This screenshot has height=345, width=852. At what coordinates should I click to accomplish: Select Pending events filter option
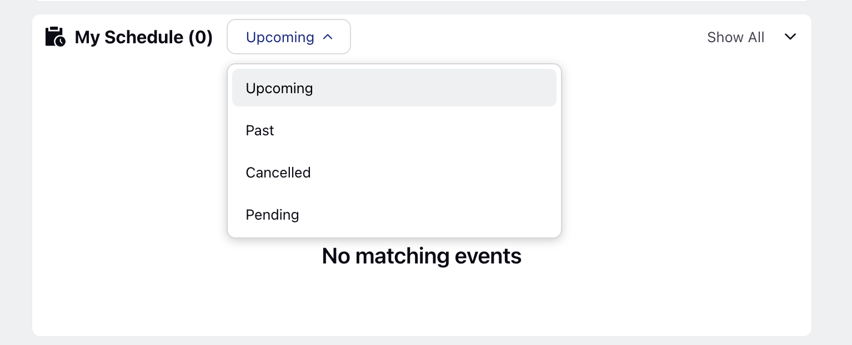pyautogui.click(x=394, y=215)
